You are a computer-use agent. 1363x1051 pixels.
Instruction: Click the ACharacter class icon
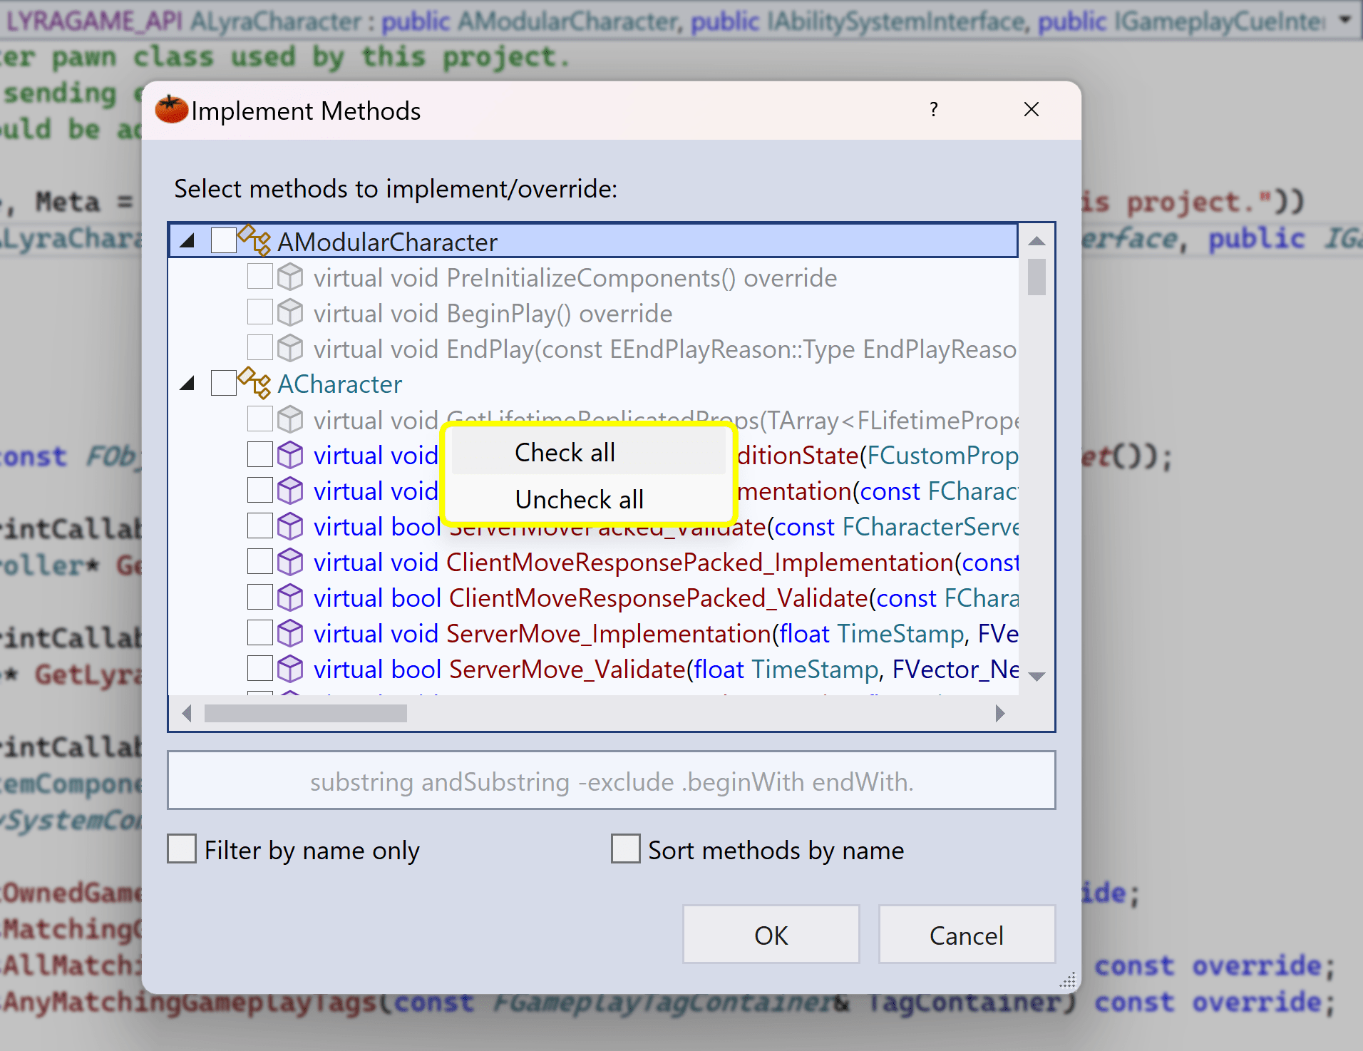pos(254,384)
